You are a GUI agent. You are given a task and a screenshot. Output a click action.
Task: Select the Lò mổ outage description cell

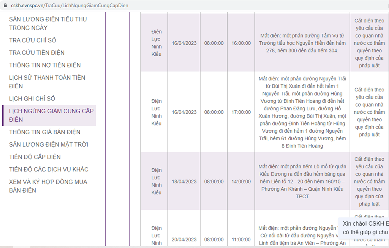point(302,181)
